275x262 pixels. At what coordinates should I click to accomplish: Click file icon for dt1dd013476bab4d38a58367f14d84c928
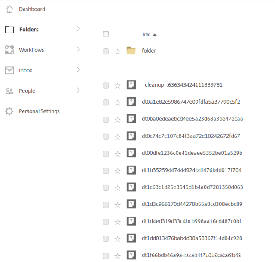[131, 238]
